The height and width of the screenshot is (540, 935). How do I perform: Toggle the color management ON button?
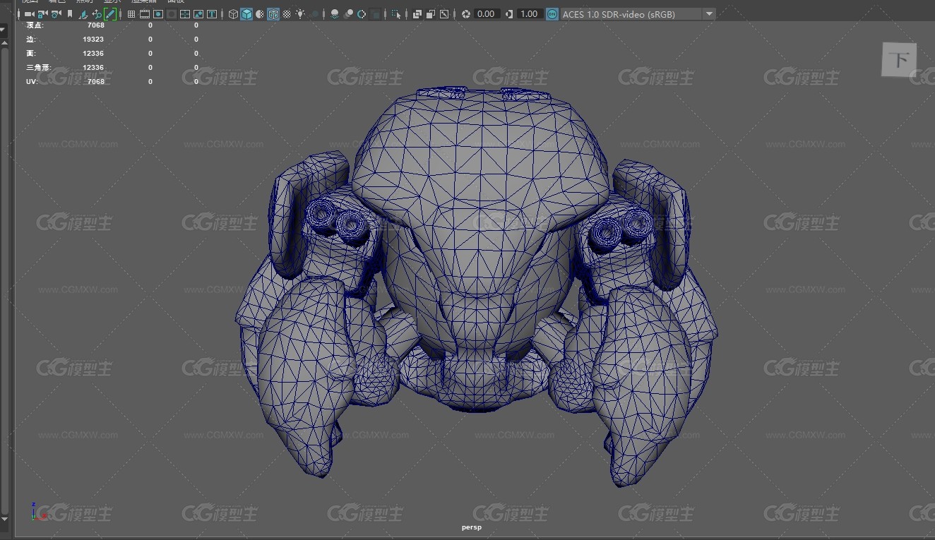point(552,14)
